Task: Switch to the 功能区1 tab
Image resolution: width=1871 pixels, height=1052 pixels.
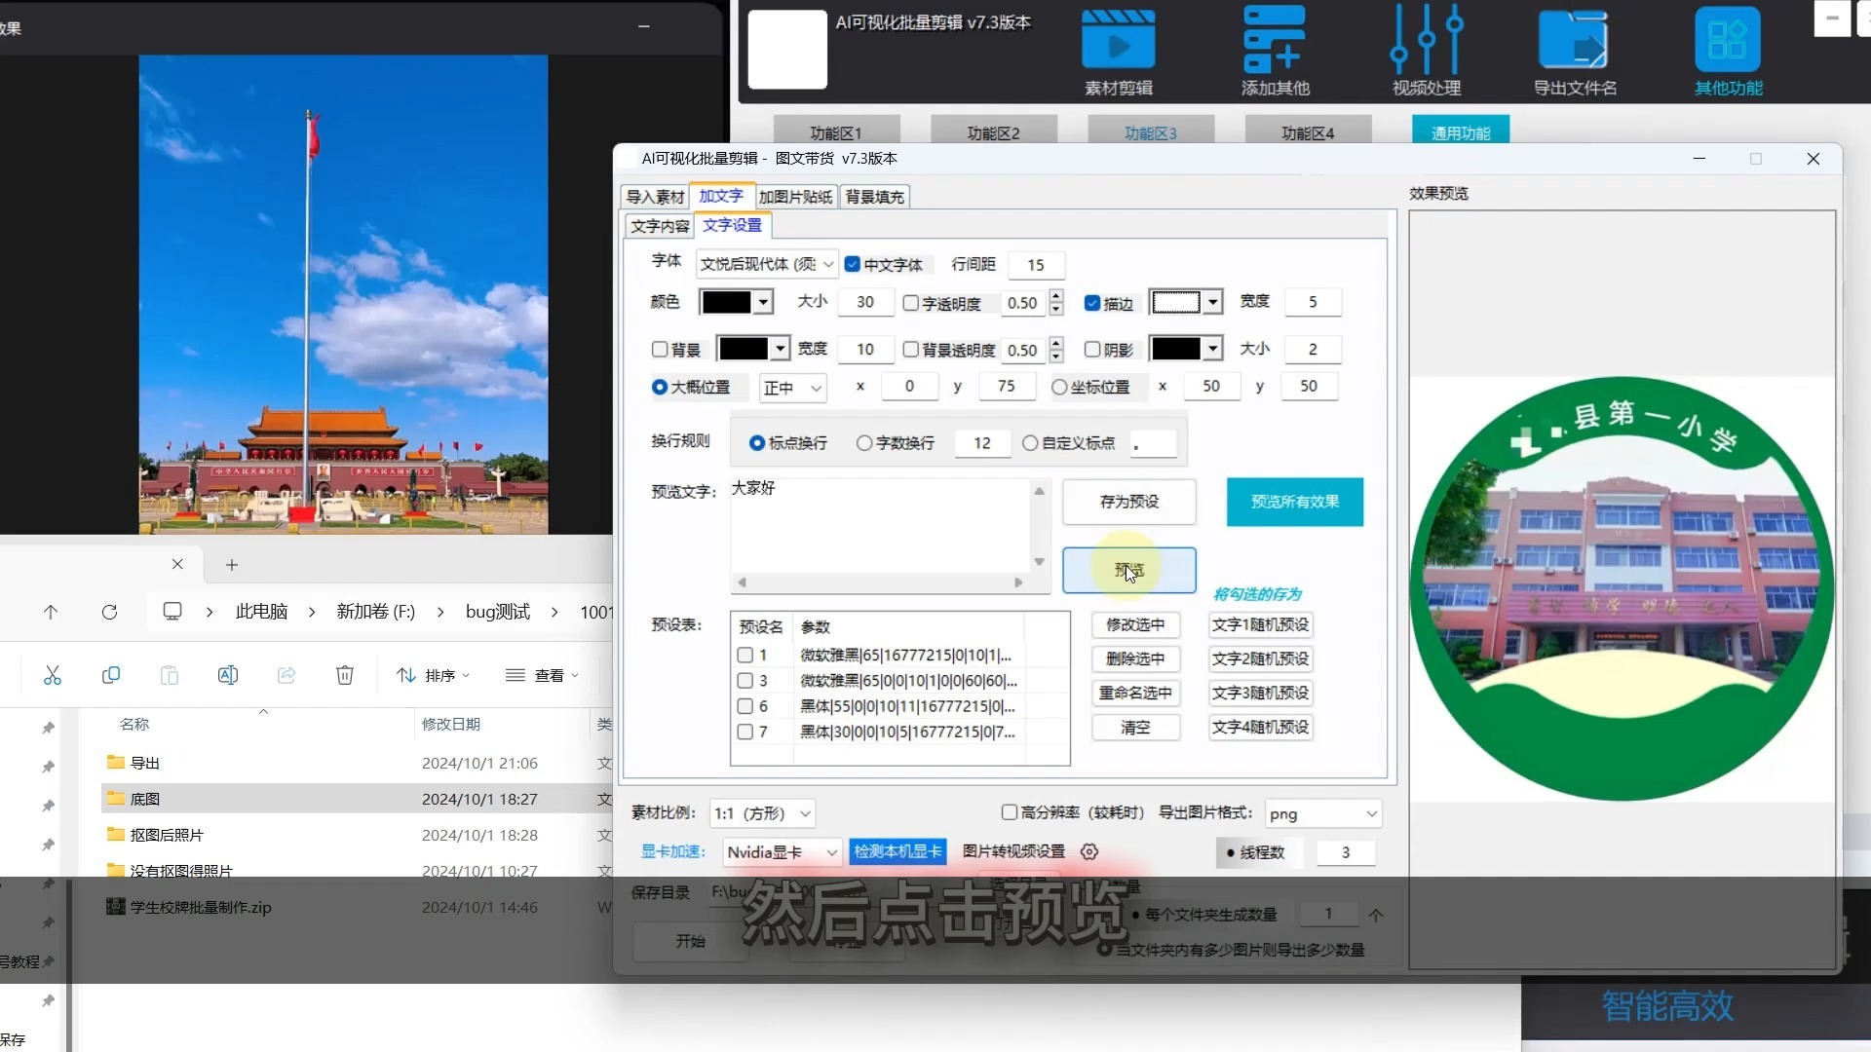Action: tap(836, 132)
